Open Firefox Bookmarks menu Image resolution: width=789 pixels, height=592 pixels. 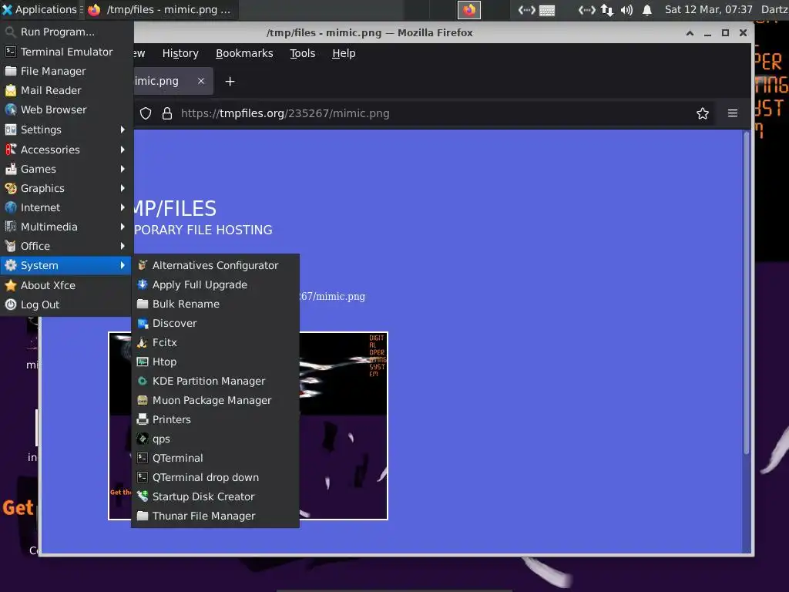pos(244,53)
